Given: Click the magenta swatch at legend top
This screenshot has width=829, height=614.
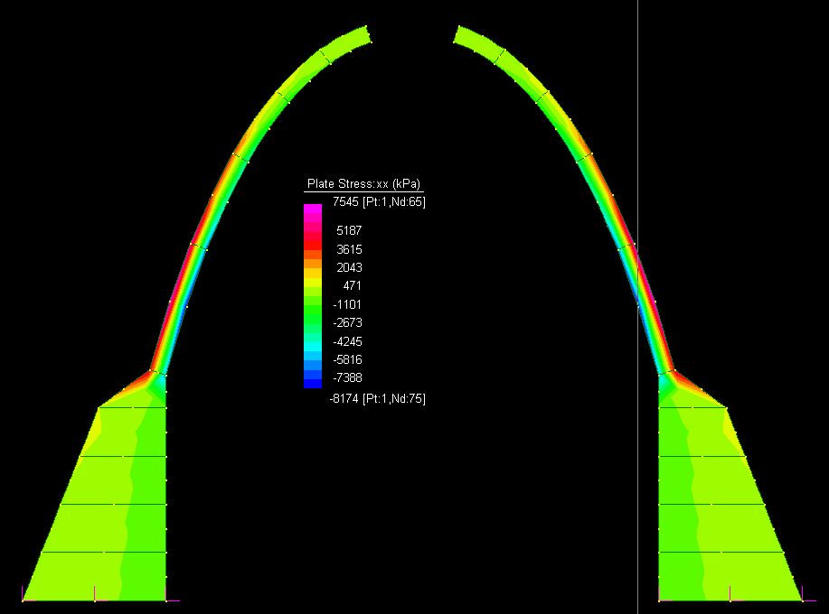Looking at the screenshot, I should [x=312, y=210].
